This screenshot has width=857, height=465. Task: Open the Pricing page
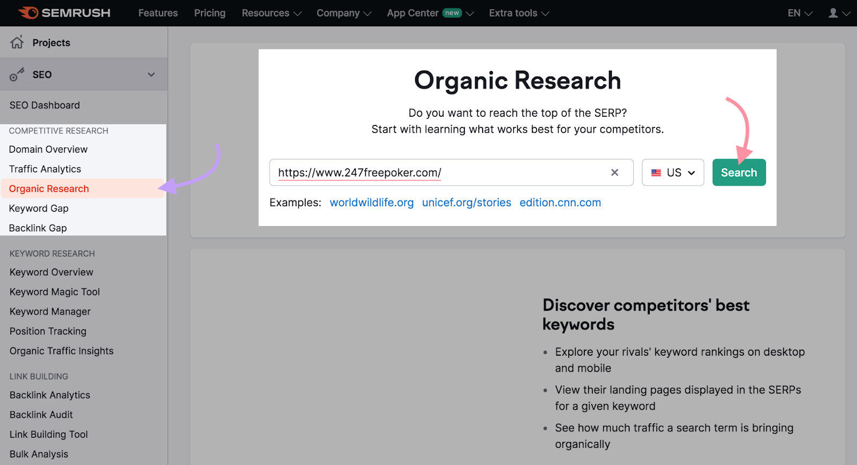[210, 13]
